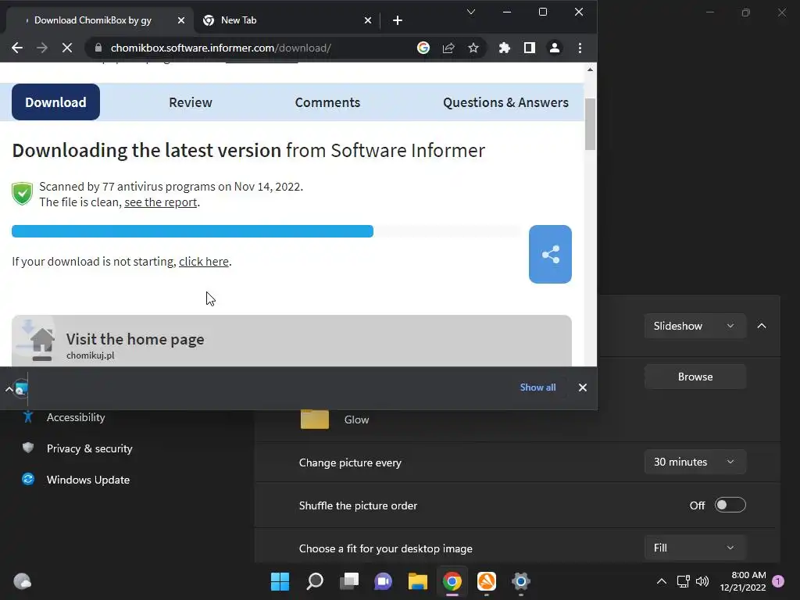Open the clock showing 8:00 AM
The height and width of the screenshot is (600, 800).
[x=743, y=581]
